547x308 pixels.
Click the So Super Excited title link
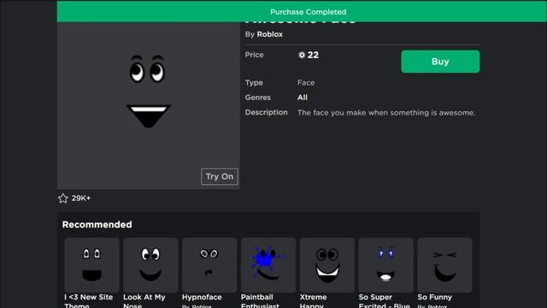click(x=384, y=301)
